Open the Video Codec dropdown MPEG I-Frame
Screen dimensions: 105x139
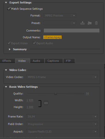point(62,77)
